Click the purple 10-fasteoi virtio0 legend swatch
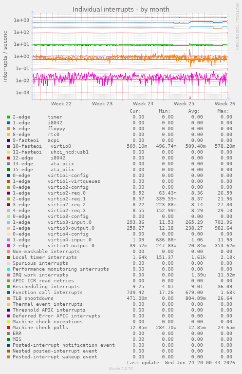 8,146
